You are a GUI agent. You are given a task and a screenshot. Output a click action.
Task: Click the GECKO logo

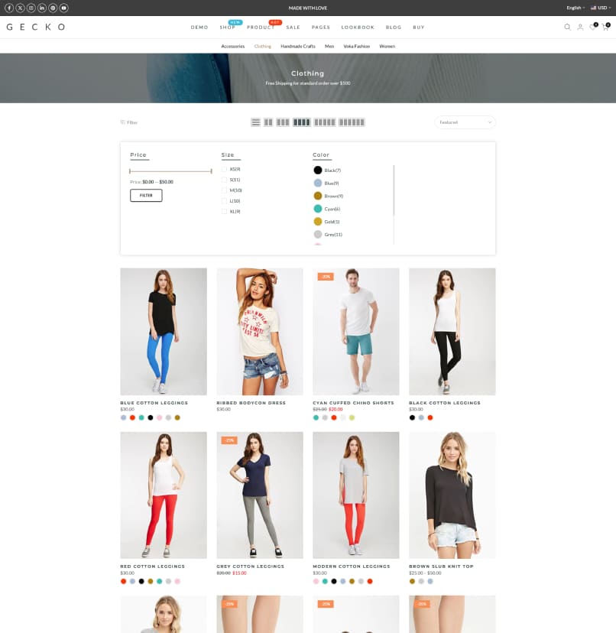(x=35, y=27)
